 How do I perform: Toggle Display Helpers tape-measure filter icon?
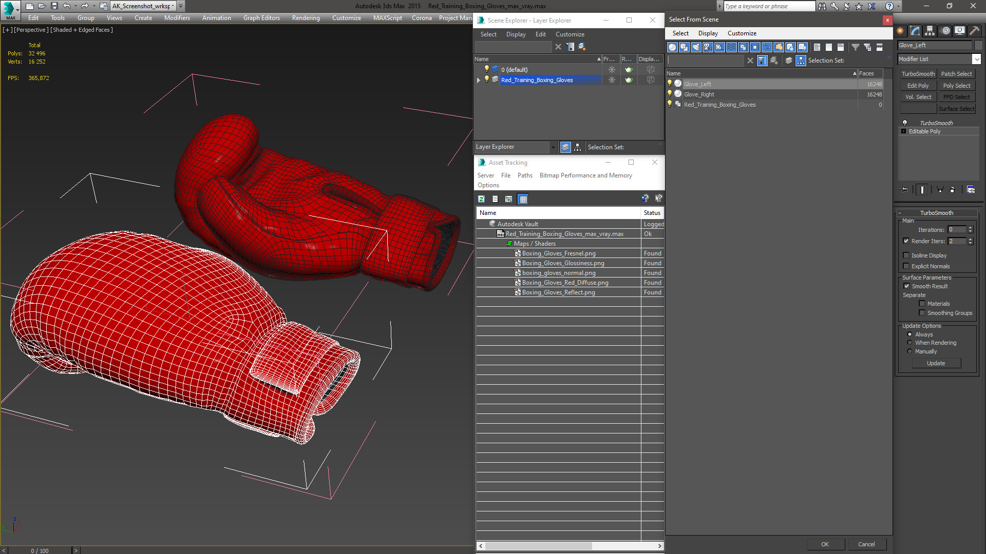pos(719,47)
